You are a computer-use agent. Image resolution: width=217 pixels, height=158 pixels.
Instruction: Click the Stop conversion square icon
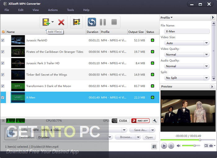114,22
